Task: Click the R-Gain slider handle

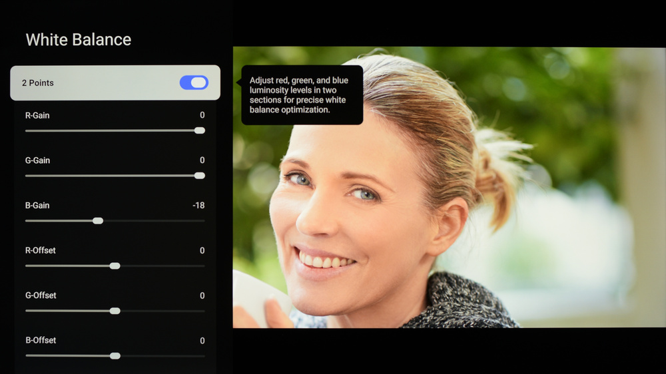Action: pos(199,130)
